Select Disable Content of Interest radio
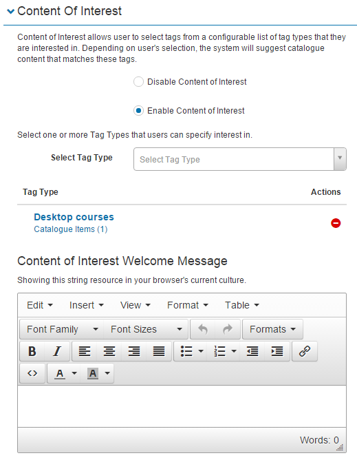 138,81
